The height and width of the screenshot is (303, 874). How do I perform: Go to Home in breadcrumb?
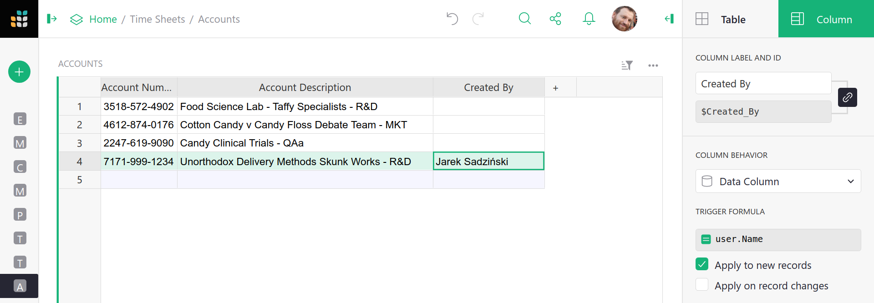tap(103, 19)
